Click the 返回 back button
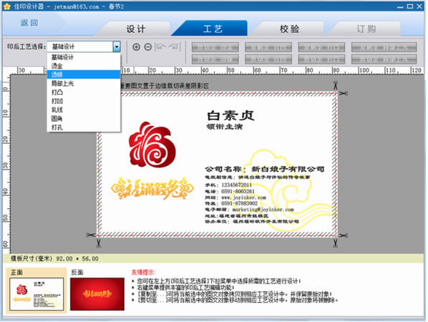The height and width of the screenshot is (322, 428). coord(29,23)
